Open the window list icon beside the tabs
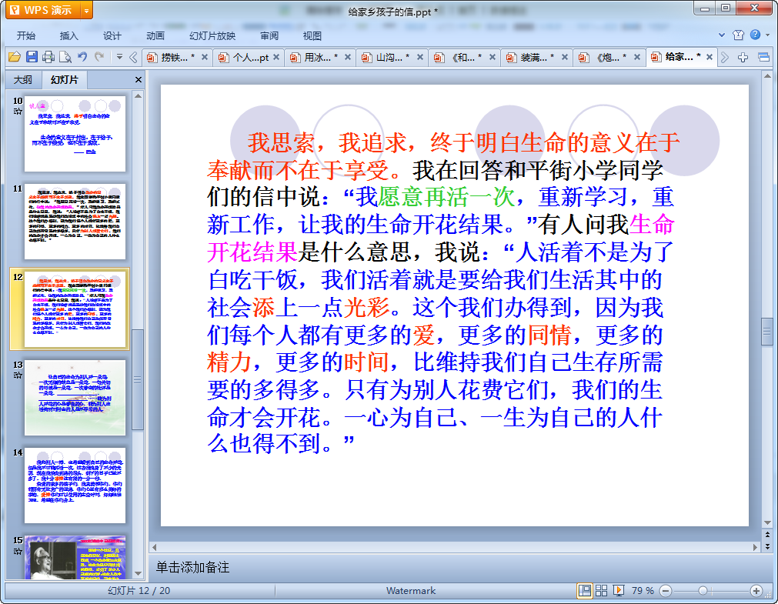 pos(764,58)
